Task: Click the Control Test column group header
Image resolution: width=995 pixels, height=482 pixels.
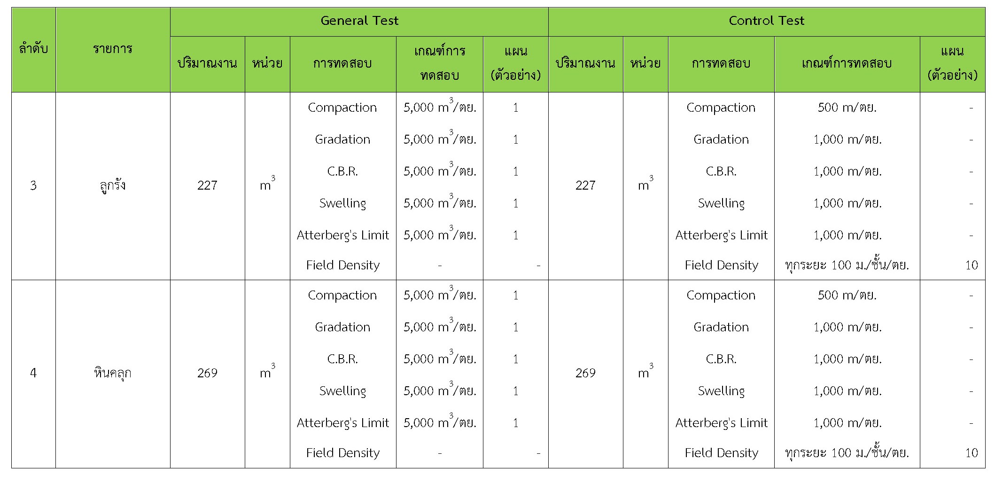Action: pyautogui.click(x=766, y=21)
